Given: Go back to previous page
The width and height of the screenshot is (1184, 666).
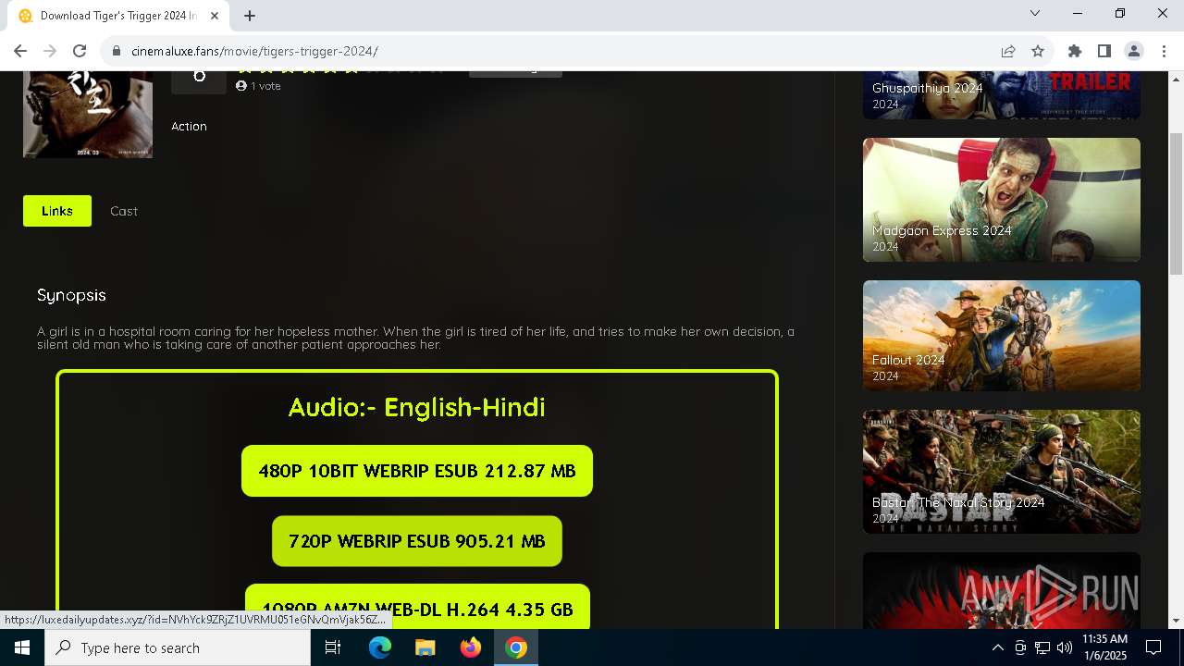Looking at the screenshot, I should [20, 51].
